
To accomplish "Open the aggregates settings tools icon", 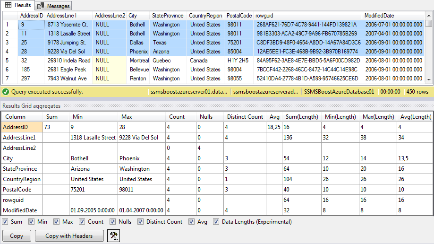I will 113,235.
